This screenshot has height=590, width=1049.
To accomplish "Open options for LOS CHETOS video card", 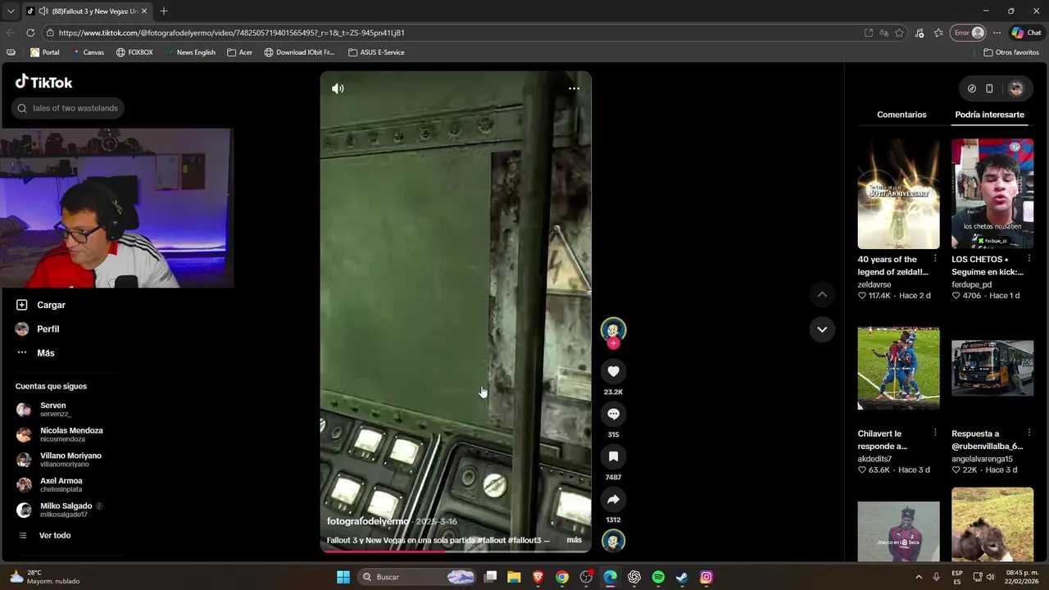I will pyautogui.click(x=1029, y=259).
